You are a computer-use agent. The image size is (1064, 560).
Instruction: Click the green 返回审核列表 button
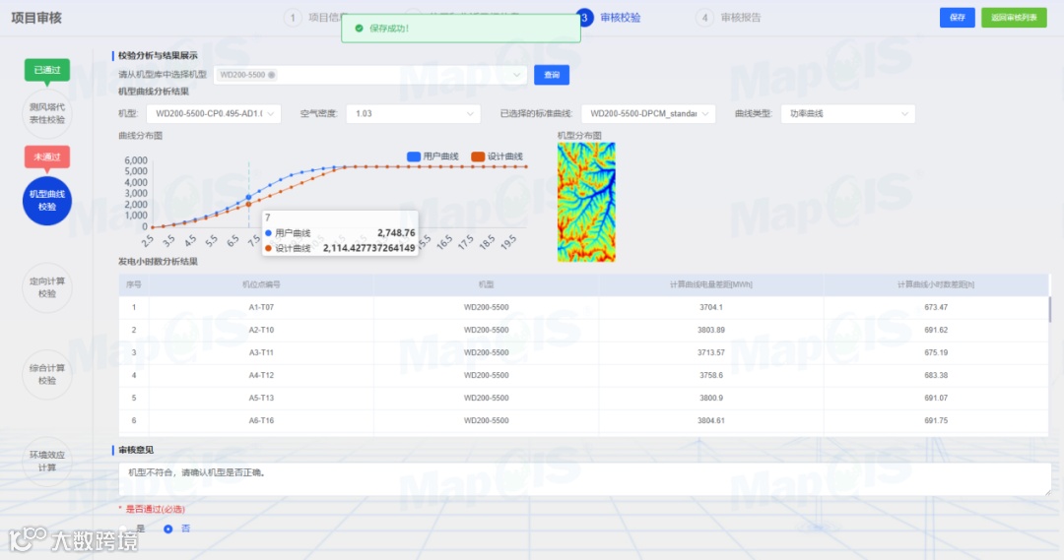[x=1014, y=18]
